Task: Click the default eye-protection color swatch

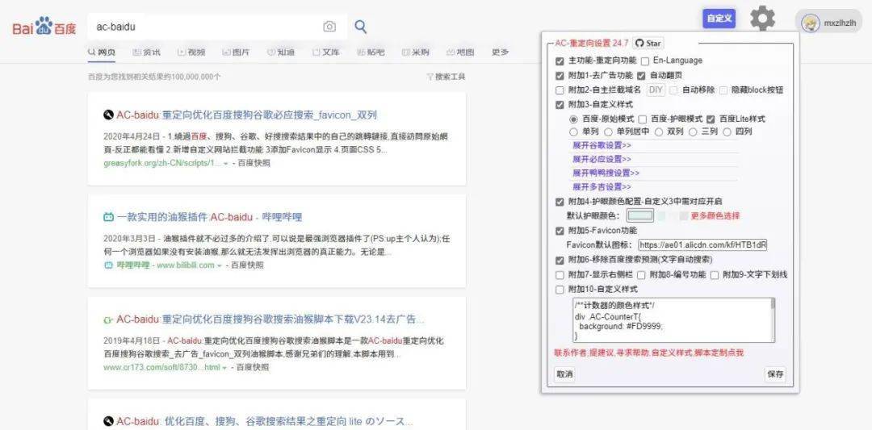Action: pos(640,216)
